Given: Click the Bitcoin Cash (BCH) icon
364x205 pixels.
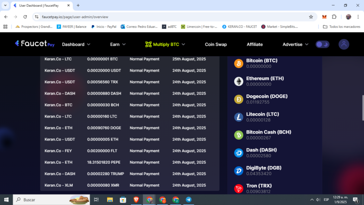Looking at the screenshot, I should coord(238,135).
